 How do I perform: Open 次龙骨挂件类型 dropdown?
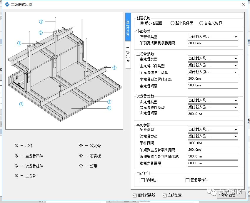click(x=213, y=107)
